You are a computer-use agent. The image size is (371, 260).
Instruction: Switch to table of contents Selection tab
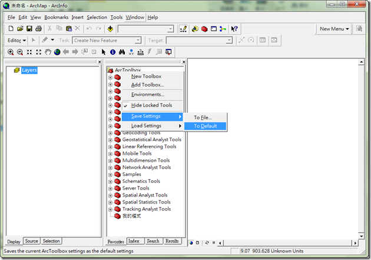click(x=51, y=241)
